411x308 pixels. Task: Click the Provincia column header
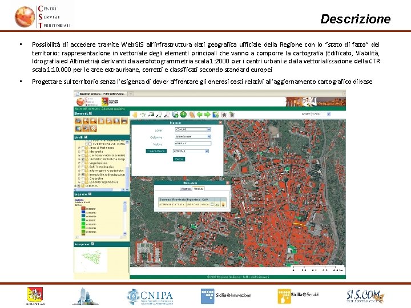(x=179, y=200)
